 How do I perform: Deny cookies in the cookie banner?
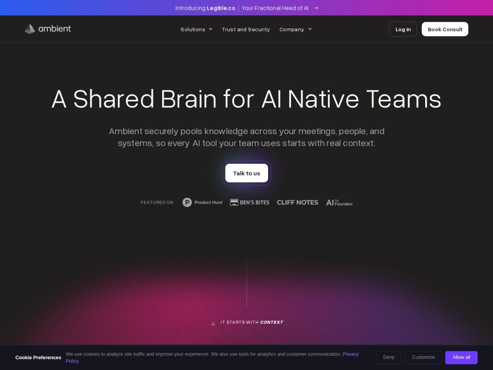tap(389, 358)
